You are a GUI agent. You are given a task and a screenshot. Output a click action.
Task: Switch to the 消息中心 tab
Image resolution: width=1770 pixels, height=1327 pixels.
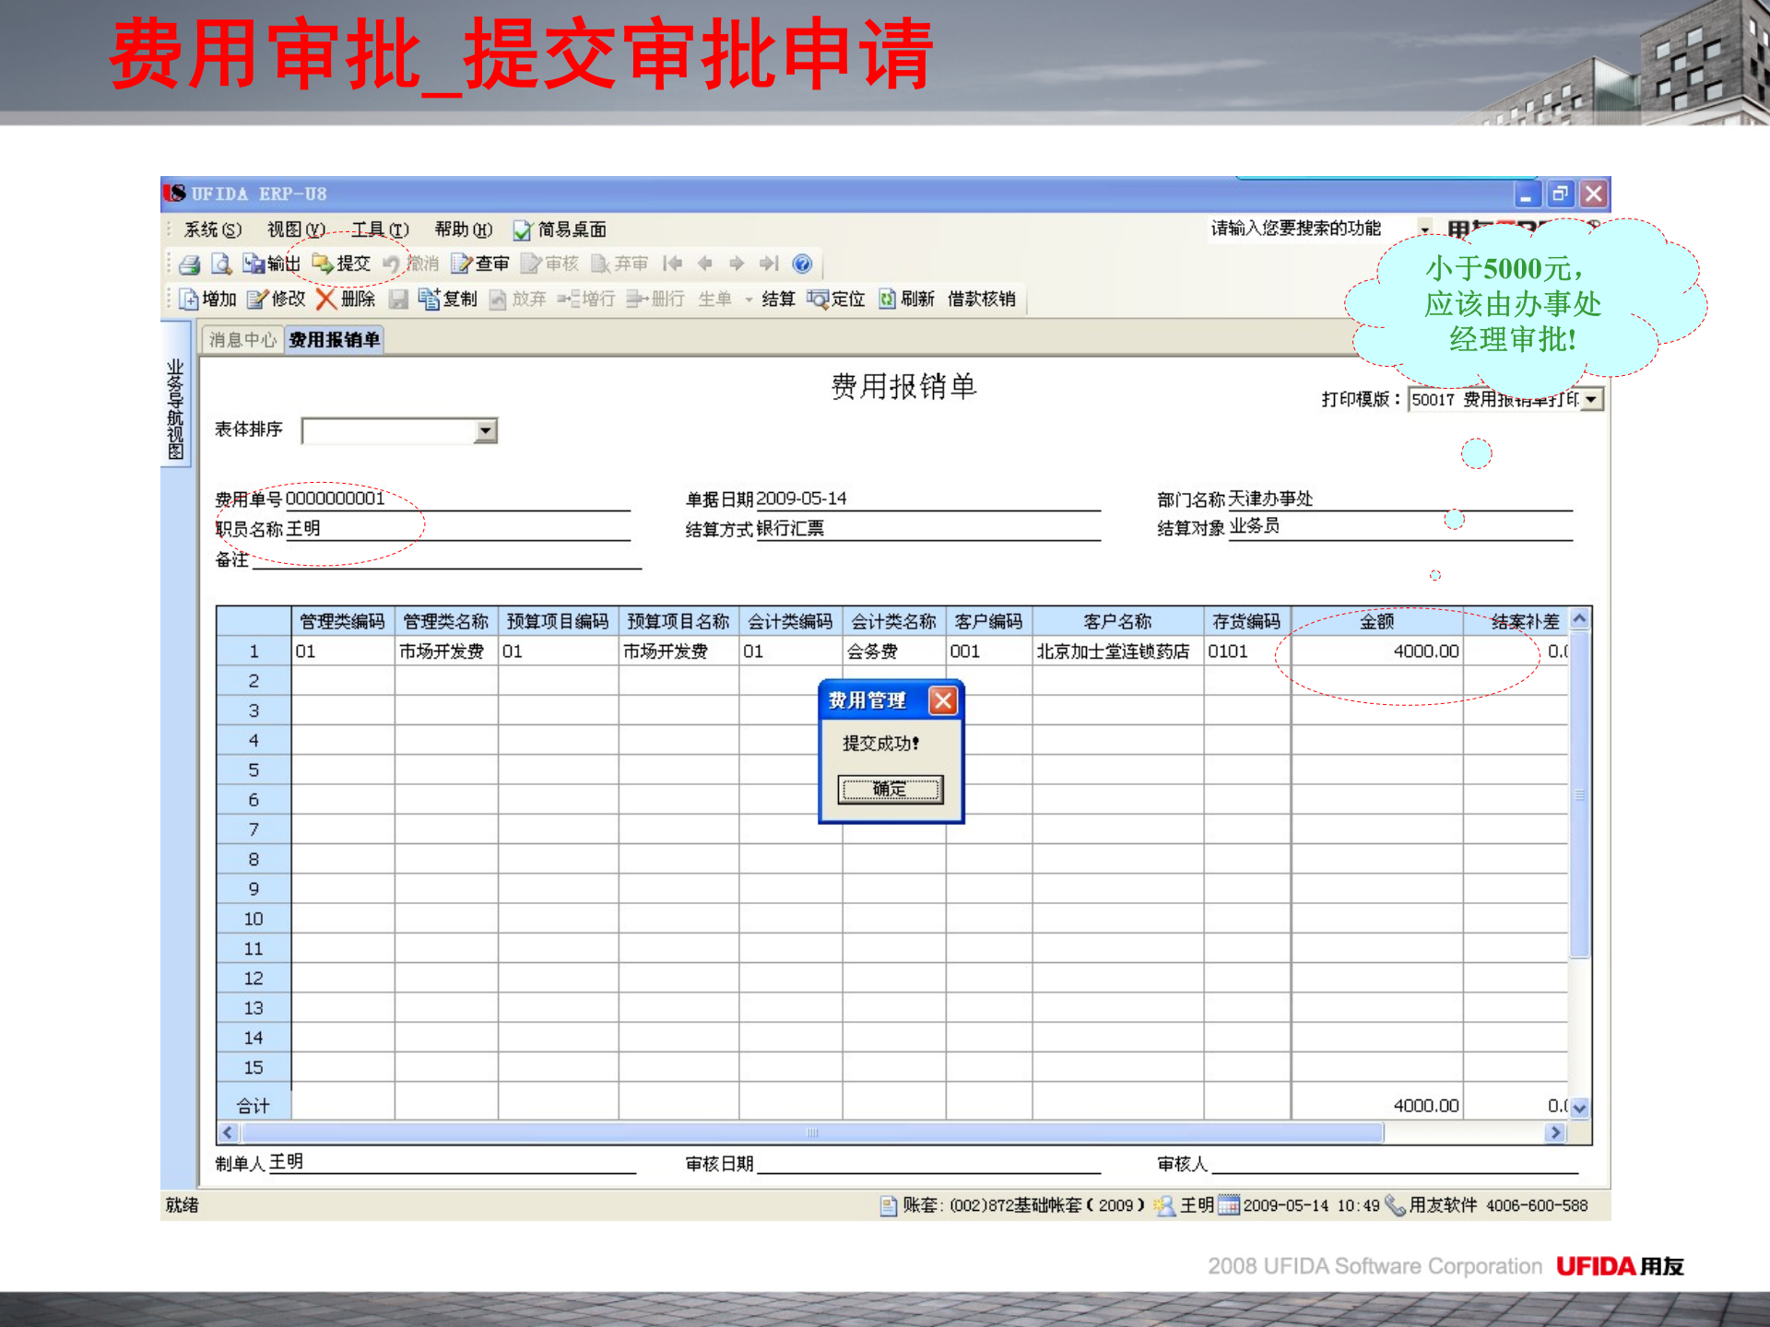click(242, 338)
